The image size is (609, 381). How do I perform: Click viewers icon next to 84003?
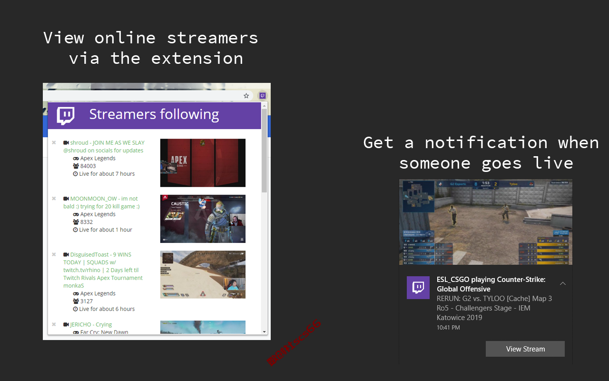[x=76, y=166]
